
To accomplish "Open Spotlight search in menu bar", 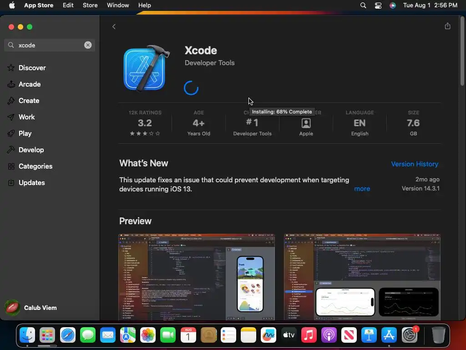I will tap(363, 5).
